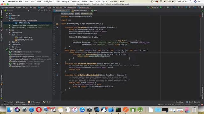204x114 pixels.
Task: Click the UTF-8 encoding status bar entry
Action: pyautogui.click(x=171, y=104)
